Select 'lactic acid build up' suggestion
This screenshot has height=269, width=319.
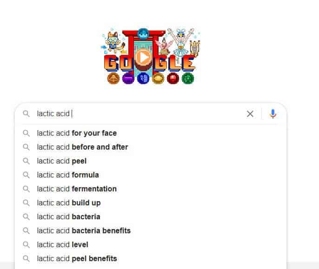[x=151, y=203]
